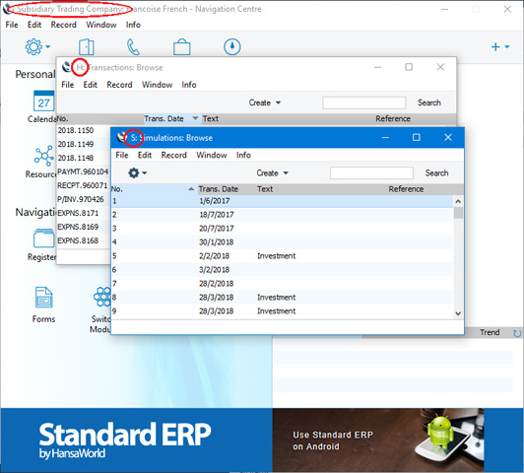Image resolution: width=524 pixels, height=473 pixels.
Task: Select simulation row dated 30/1/2018
Action: 282,242
